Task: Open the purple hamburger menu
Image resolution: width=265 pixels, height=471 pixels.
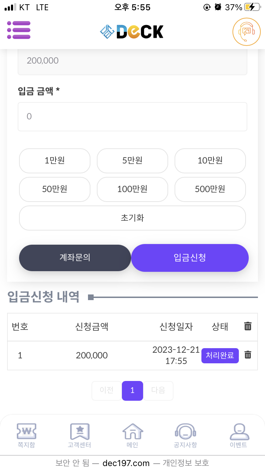Action: pyautogui.click(x=19, y=30)
